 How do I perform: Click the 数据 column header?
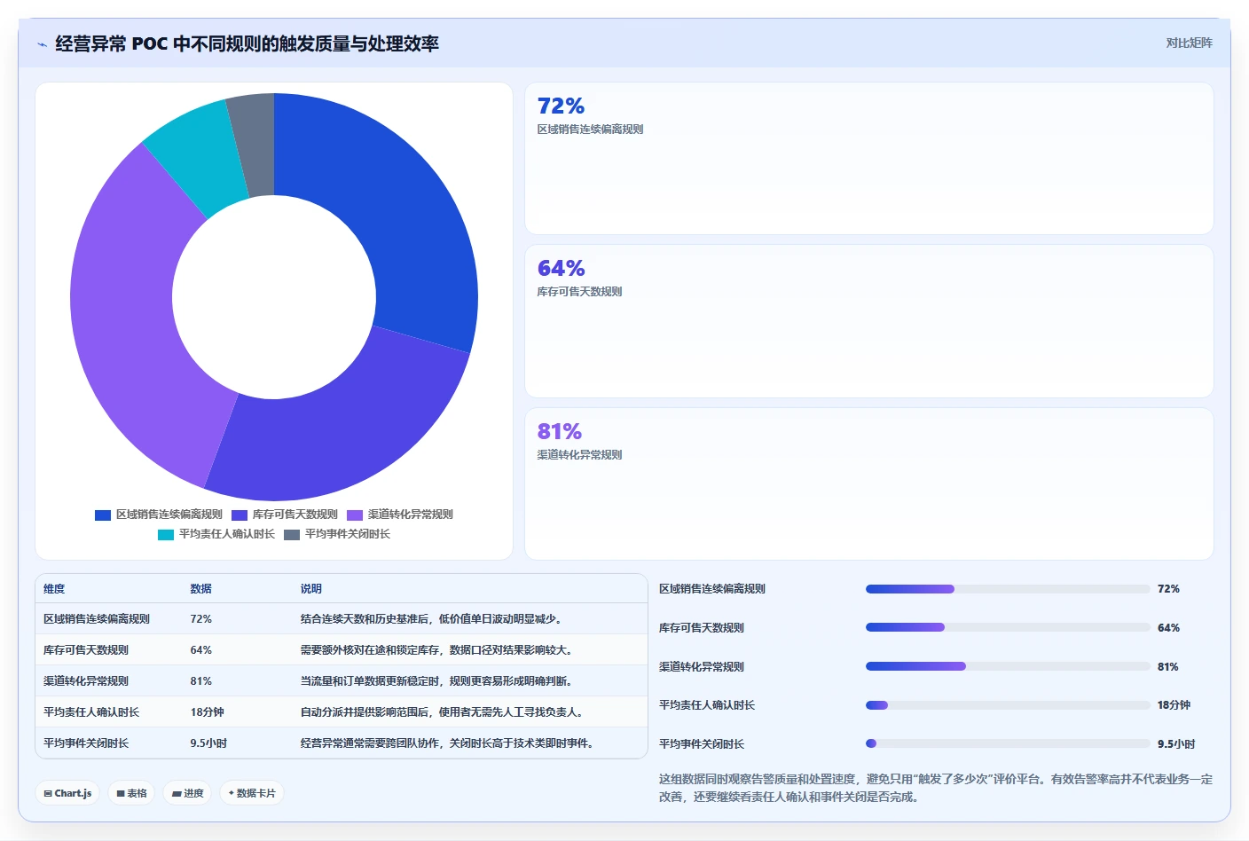pos(200,589)
